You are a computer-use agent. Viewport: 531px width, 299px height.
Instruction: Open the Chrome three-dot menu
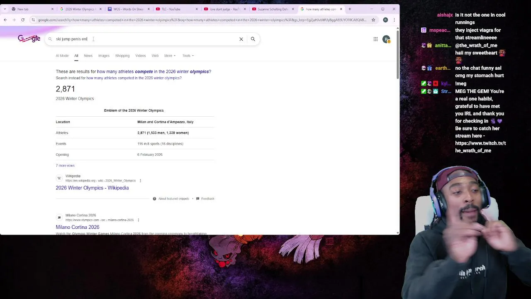394,20
